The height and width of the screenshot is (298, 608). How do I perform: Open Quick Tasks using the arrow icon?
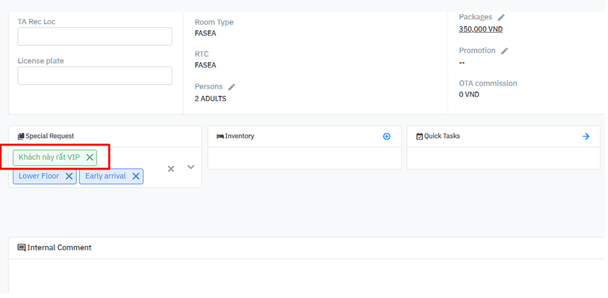(586, 136)
